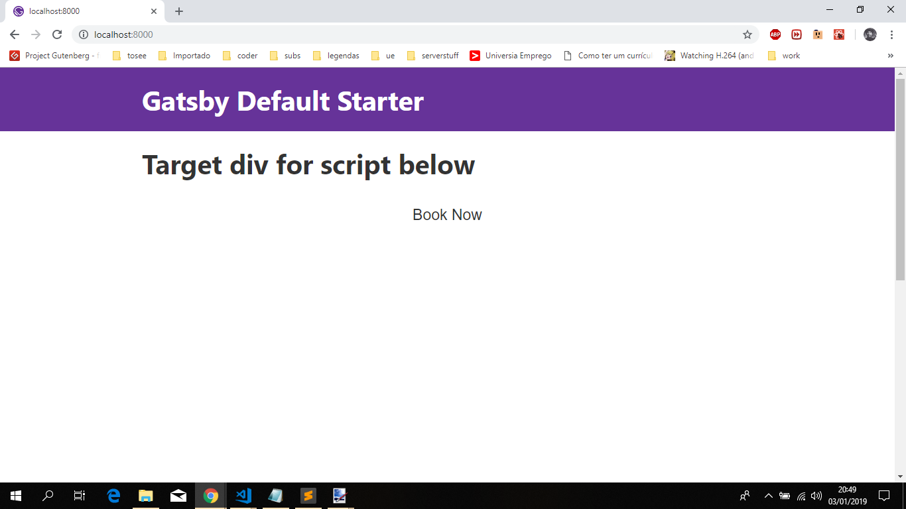The width and height of the screenshot is (906, 509).
Task: Open the subs bookmarks folder
Action: (285, 56)
